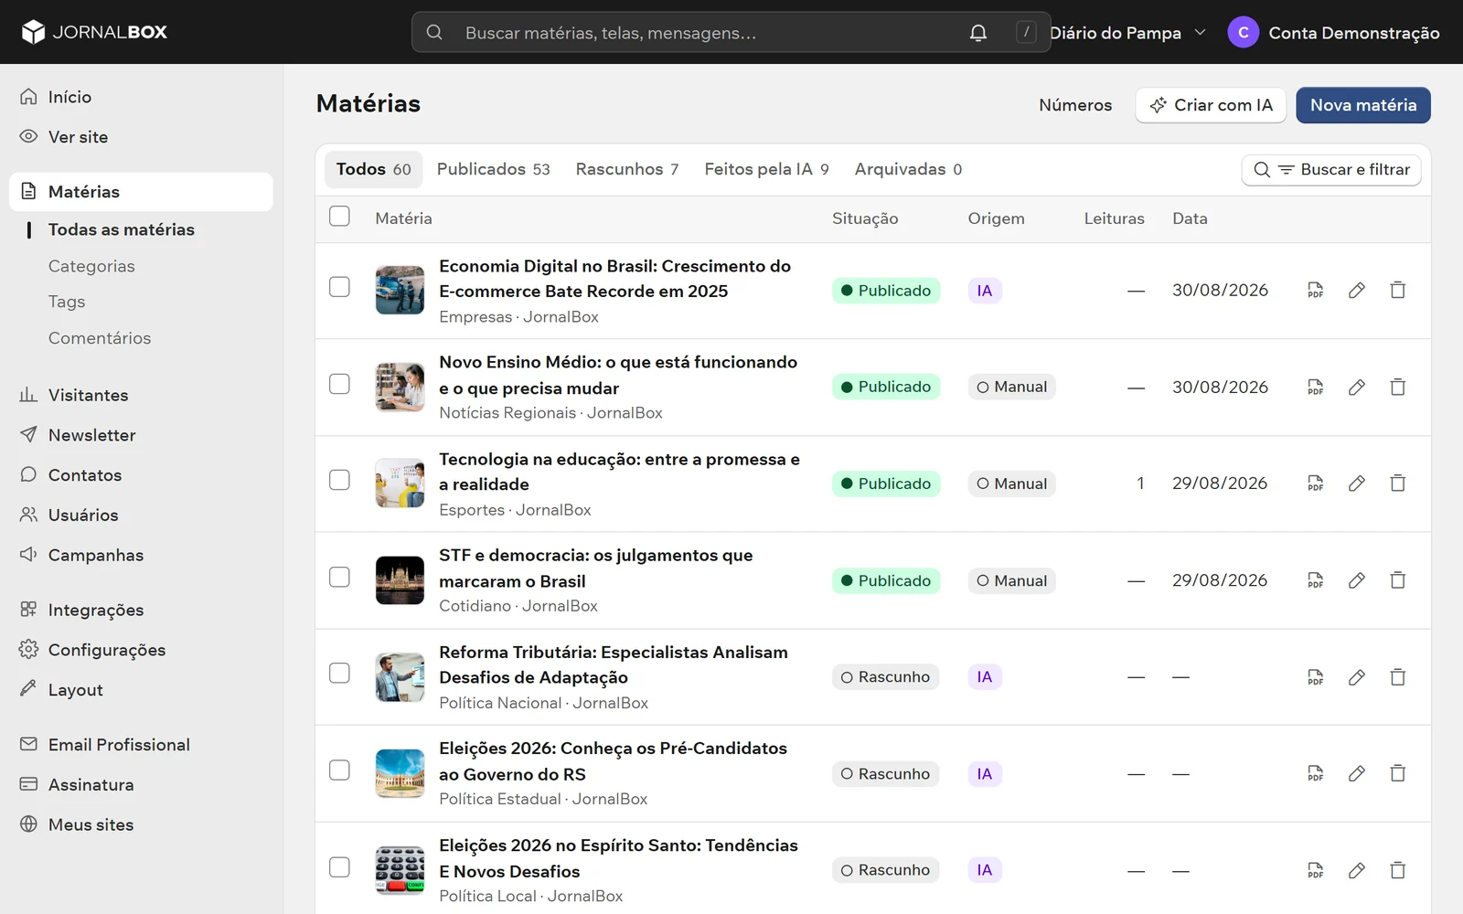Delete the Eleições 2026 Governo do RS draft
The image size is (1463, 914).
click(x=1398, y=773)
